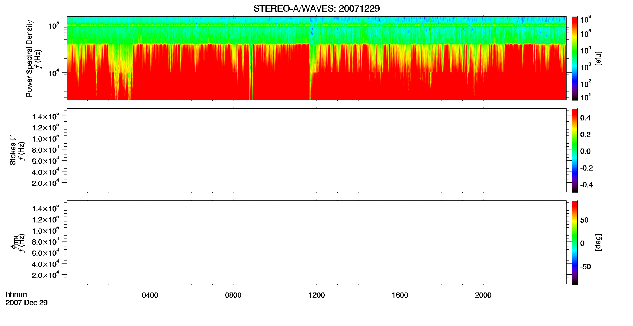
Task: Click the hhmm axis unit label
Action: 16,294
